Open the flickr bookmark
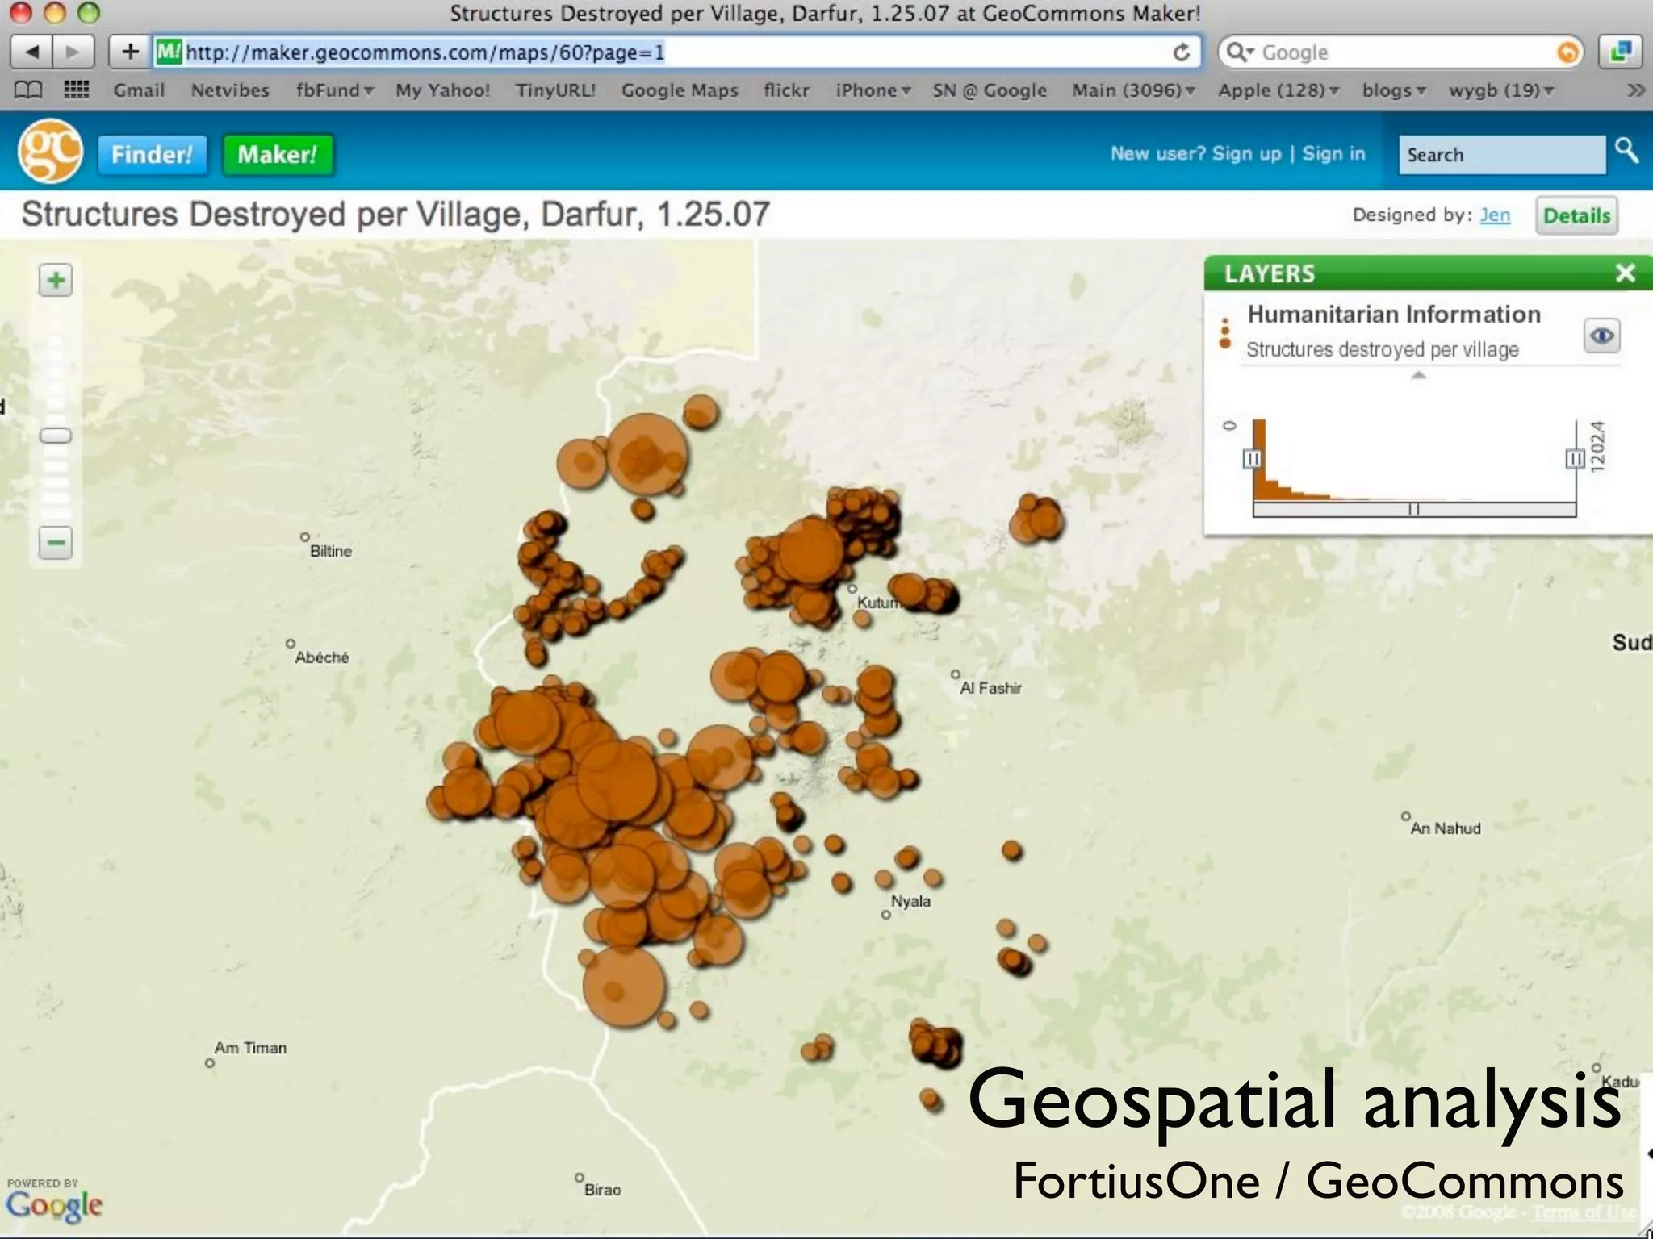 point(786,90)
